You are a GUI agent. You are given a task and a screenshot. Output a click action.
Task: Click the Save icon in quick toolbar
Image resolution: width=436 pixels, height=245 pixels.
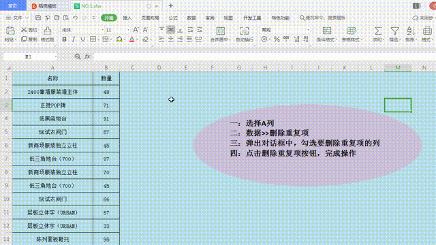[x=38, y=18]
